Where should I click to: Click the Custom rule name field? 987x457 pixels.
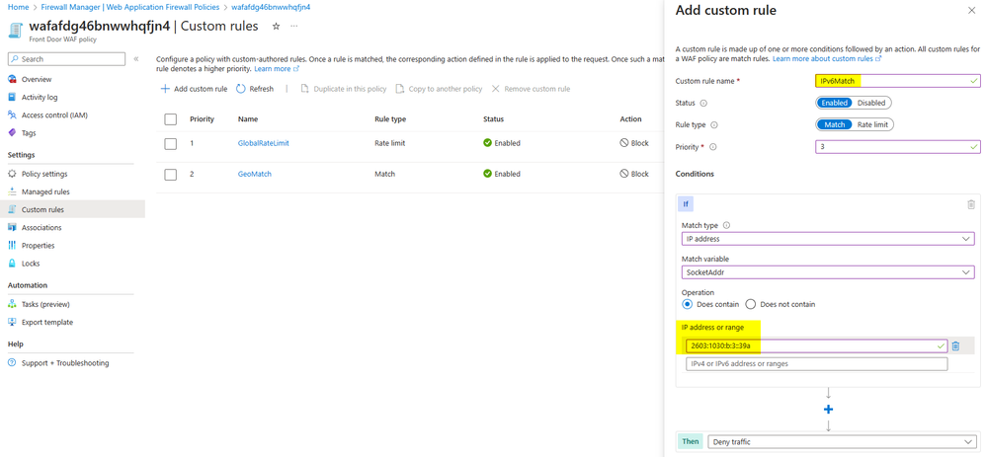click(898, 81)
